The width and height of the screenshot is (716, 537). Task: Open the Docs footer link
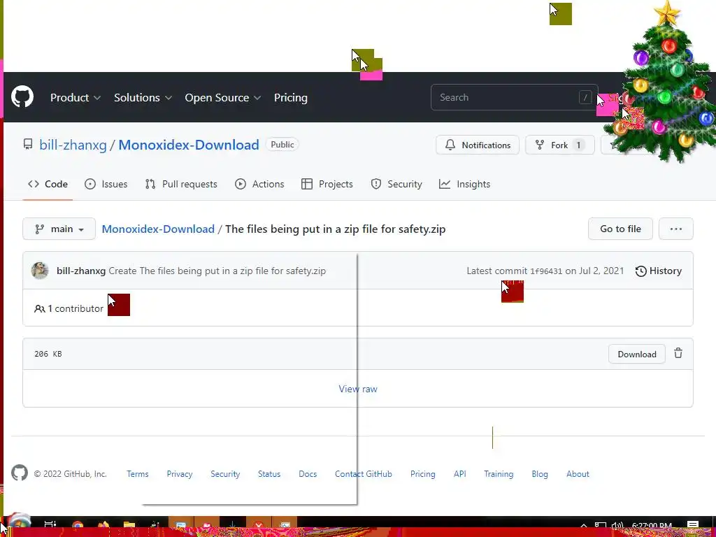point(308,474)
